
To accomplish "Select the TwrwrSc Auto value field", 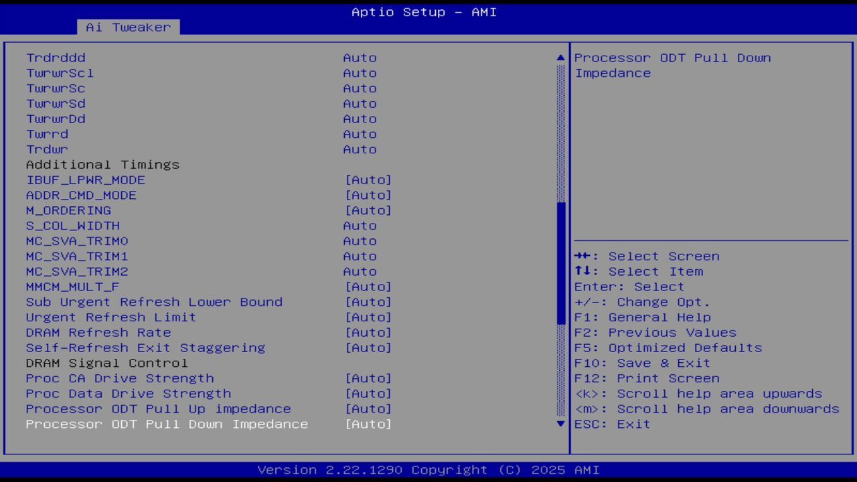I will [360, 89].
